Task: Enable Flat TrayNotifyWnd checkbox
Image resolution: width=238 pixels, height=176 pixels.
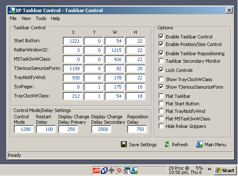Action: [x=161, y=111]
